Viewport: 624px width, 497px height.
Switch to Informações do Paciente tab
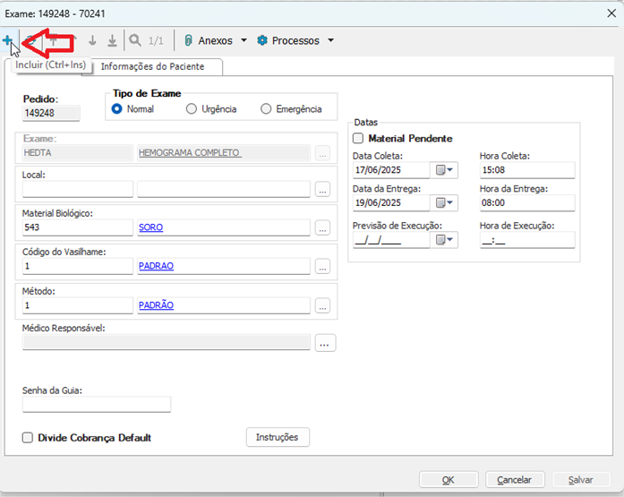tap(152, 66)
